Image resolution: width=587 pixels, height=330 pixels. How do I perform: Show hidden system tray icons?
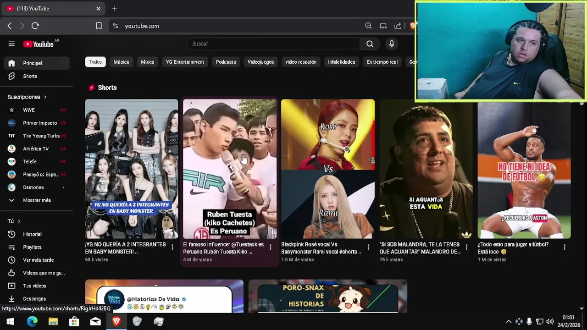coord(508,322)
